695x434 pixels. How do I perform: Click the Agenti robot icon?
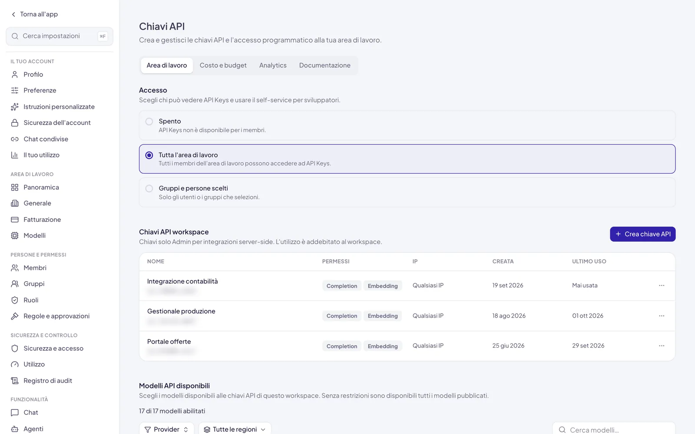click(15, 429)
